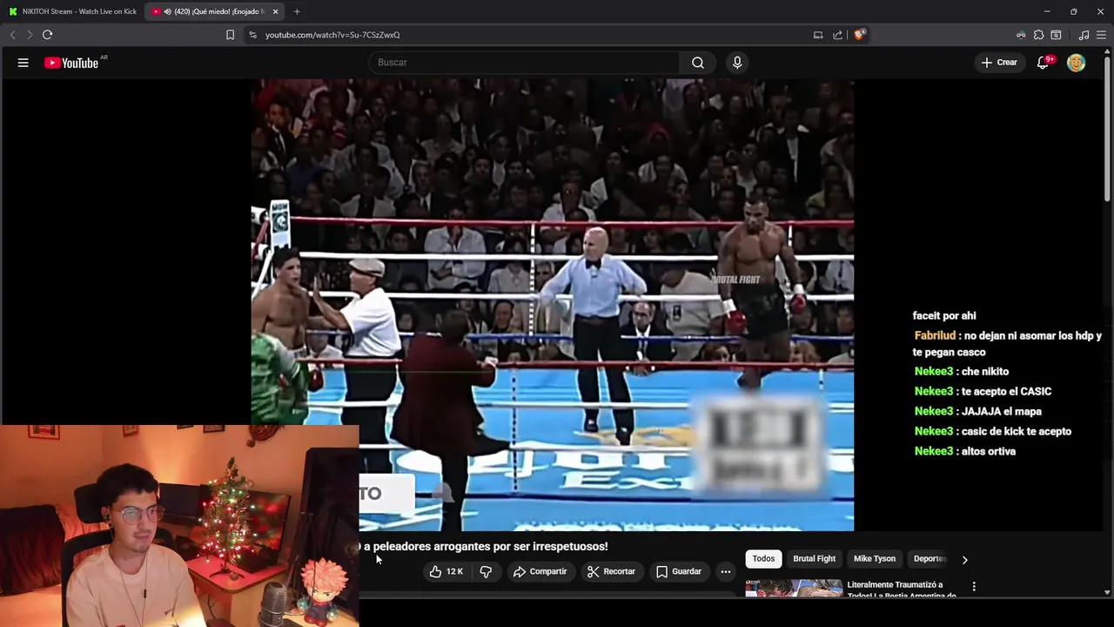Open Brave main menu icon
The width and height of the screenshot is (1114, 627).
point(1101,35)
